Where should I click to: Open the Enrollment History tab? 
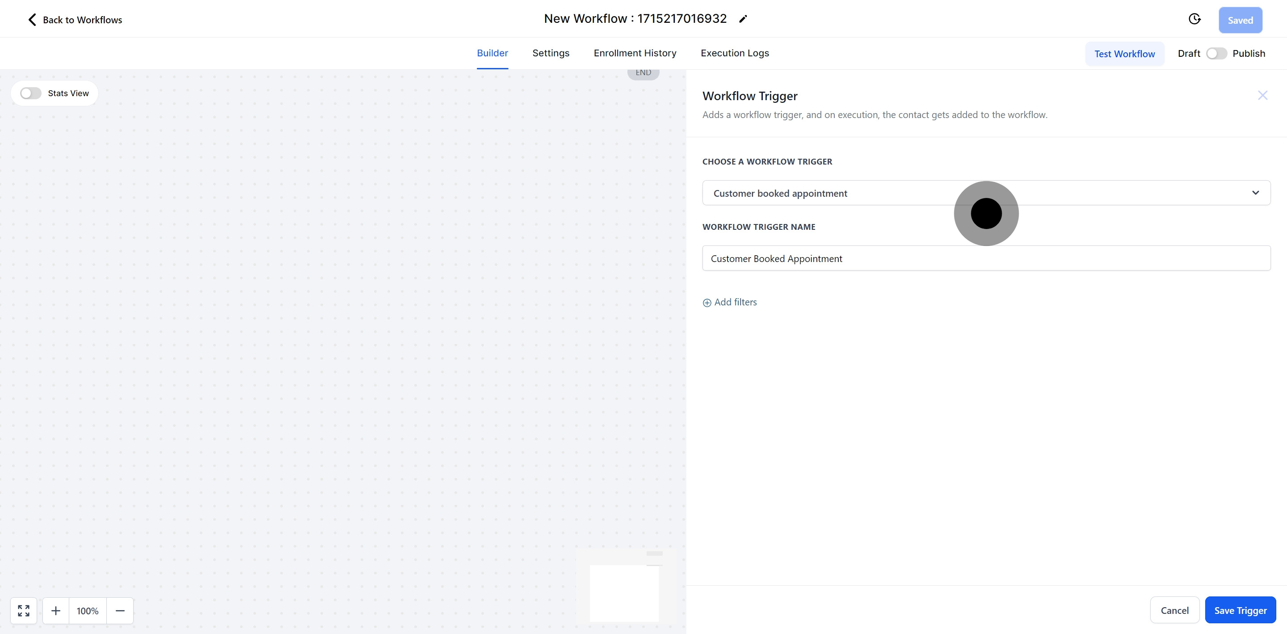click(x=635, y=53)
